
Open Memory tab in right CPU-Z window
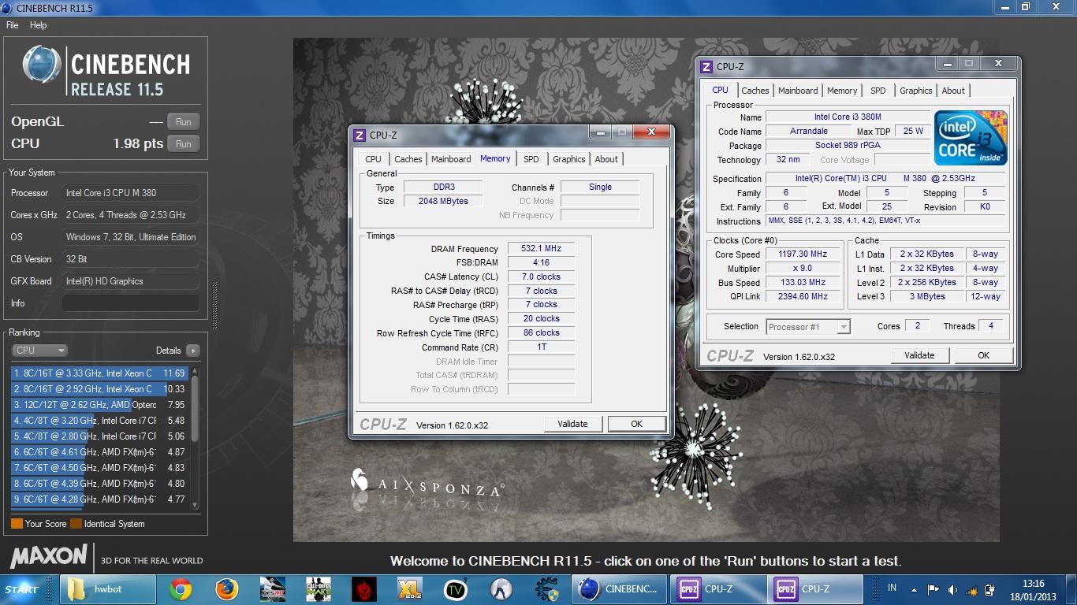pyautogui.click(x=842, y=91)
